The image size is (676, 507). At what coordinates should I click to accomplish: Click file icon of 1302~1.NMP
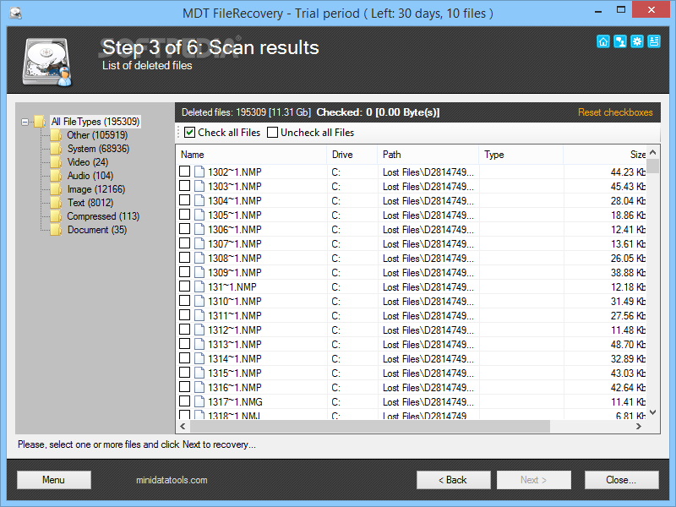(199, 172)
